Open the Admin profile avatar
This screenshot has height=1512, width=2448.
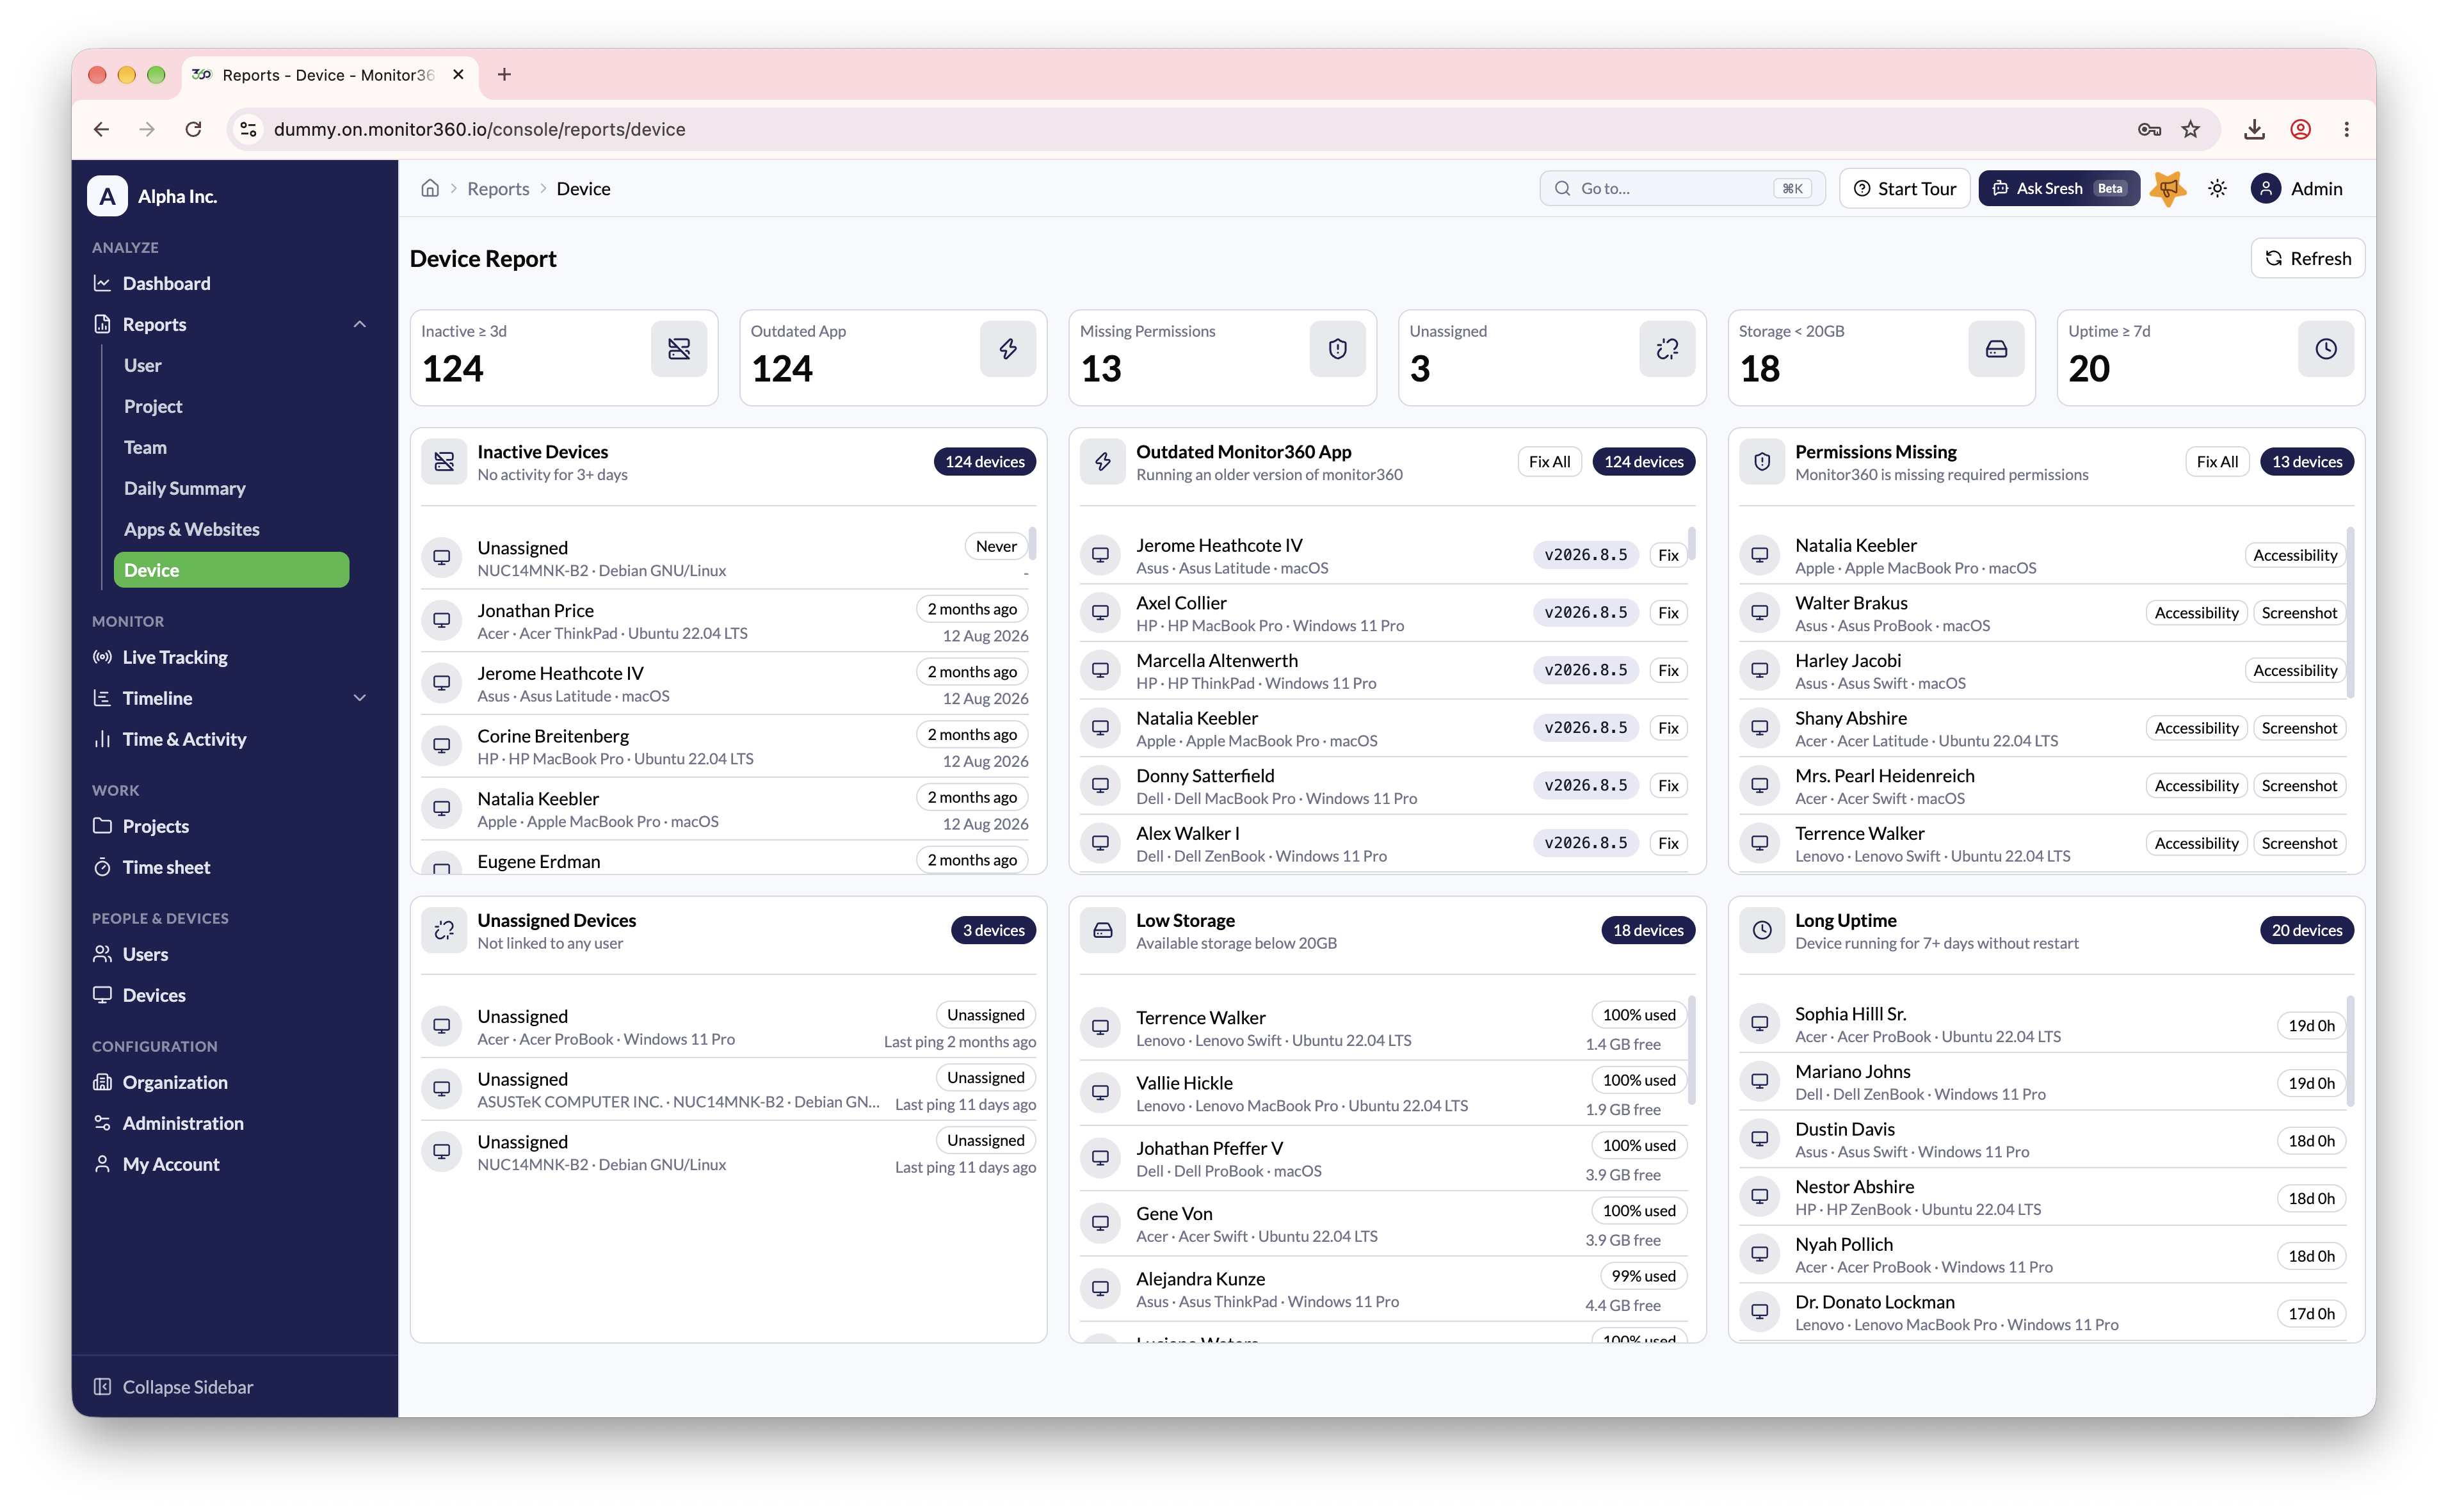[2265, 188]
